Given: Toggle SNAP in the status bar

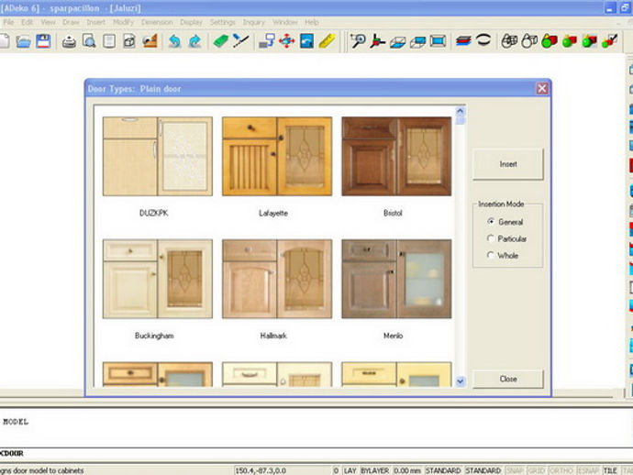Looking at the screenshot, I should coord(515,470).
